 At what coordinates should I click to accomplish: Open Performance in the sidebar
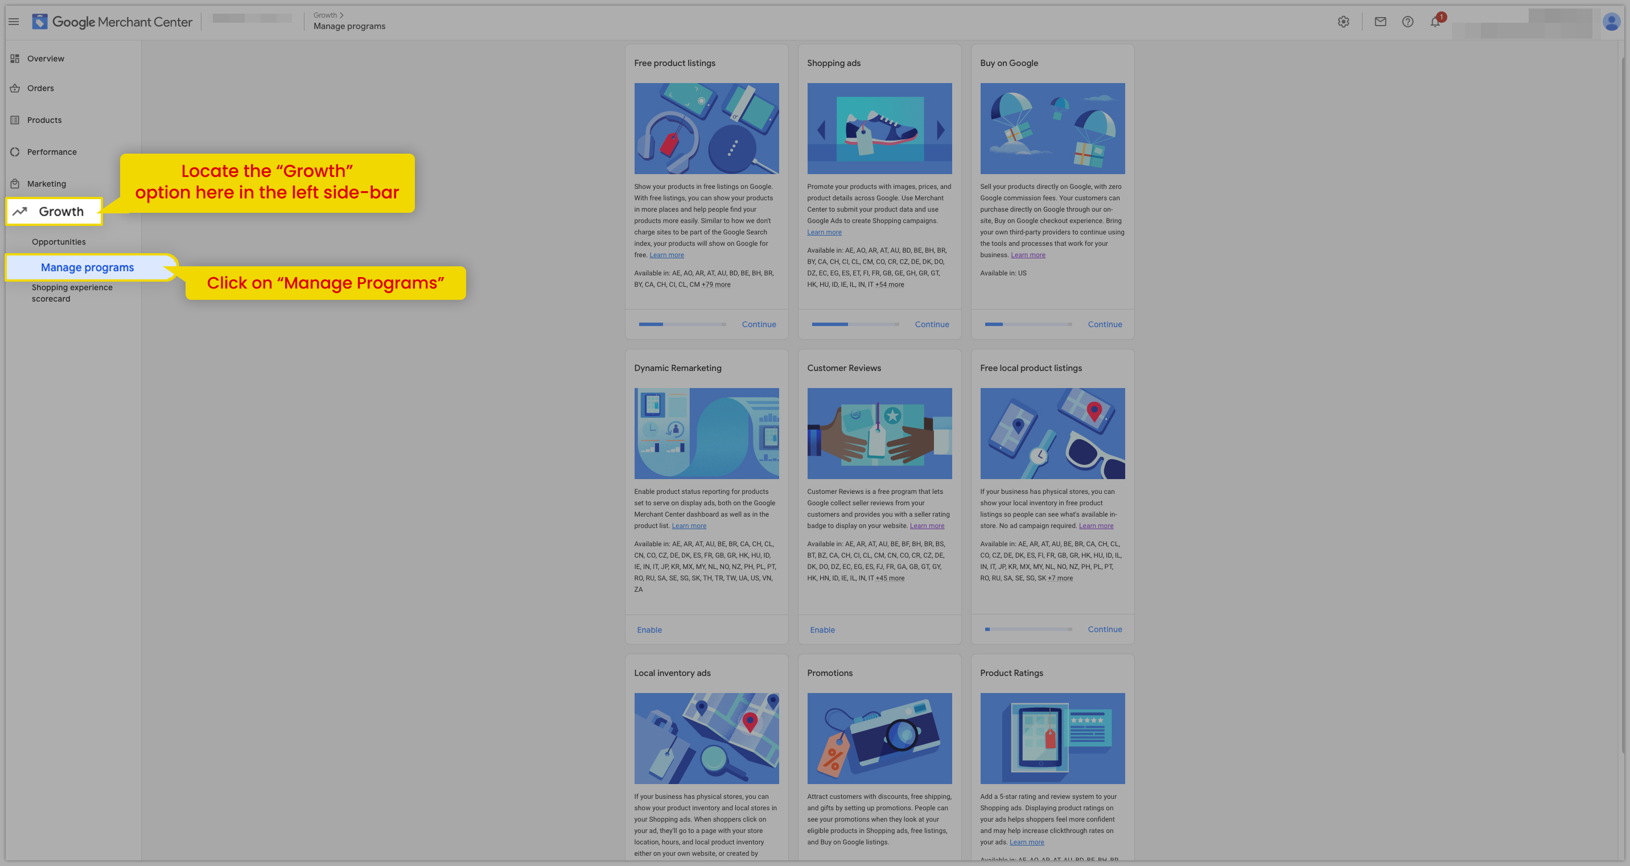coord(52,152)
